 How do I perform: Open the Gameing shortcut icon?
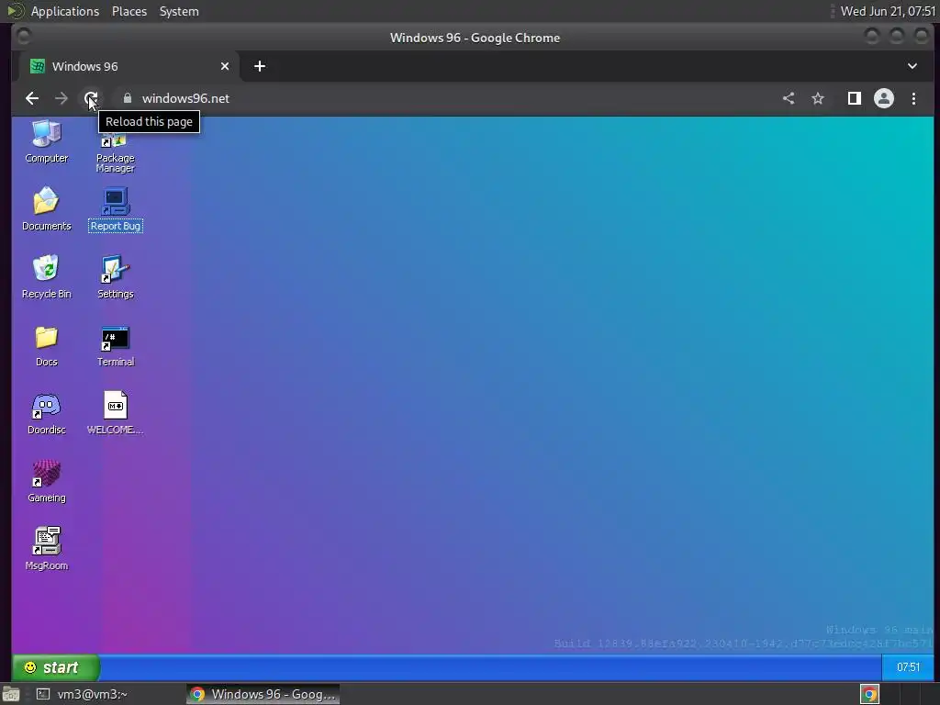[46, 481]
